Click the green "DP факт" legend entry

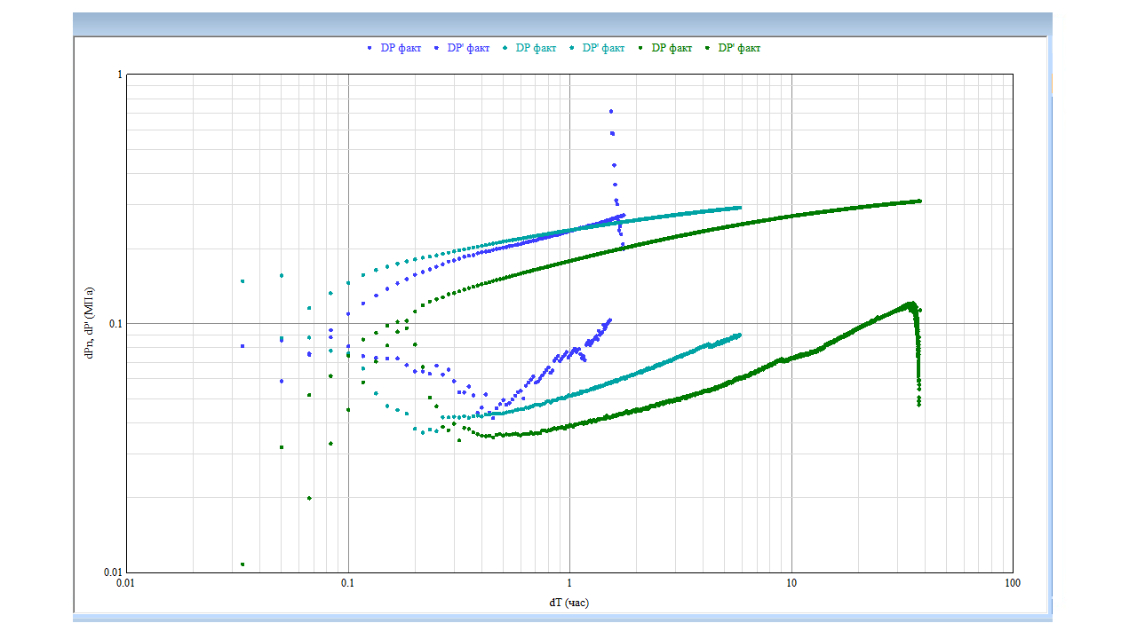pyautogui.click(x=672, y=48)
